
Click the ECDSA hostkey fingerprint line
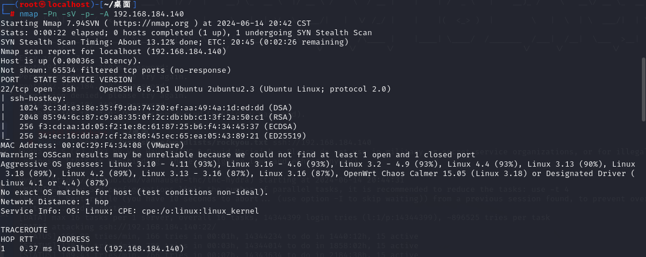[158, 126]
